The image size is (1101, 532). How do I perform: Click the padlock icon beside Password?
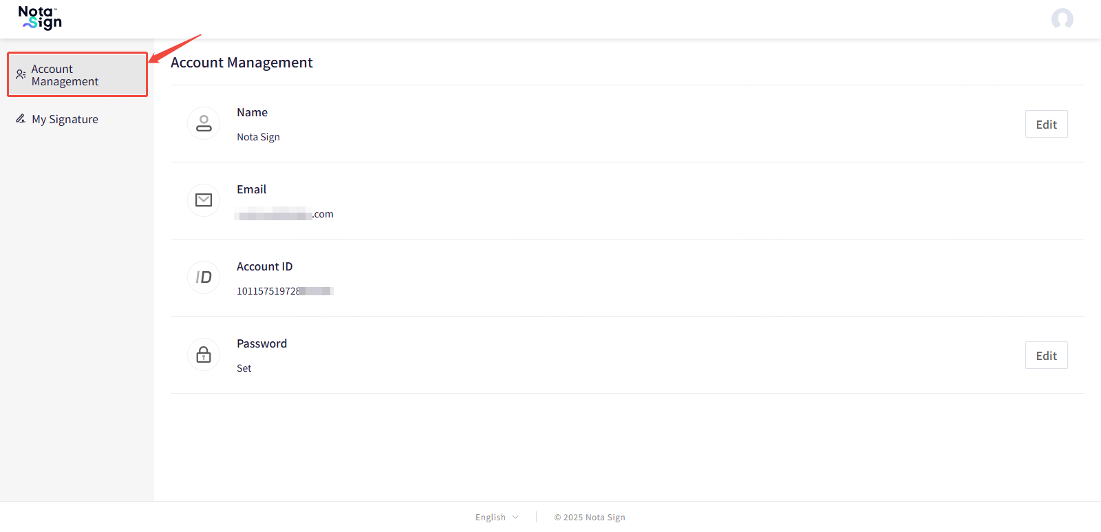pyautogui.click(x=204, y=354)
